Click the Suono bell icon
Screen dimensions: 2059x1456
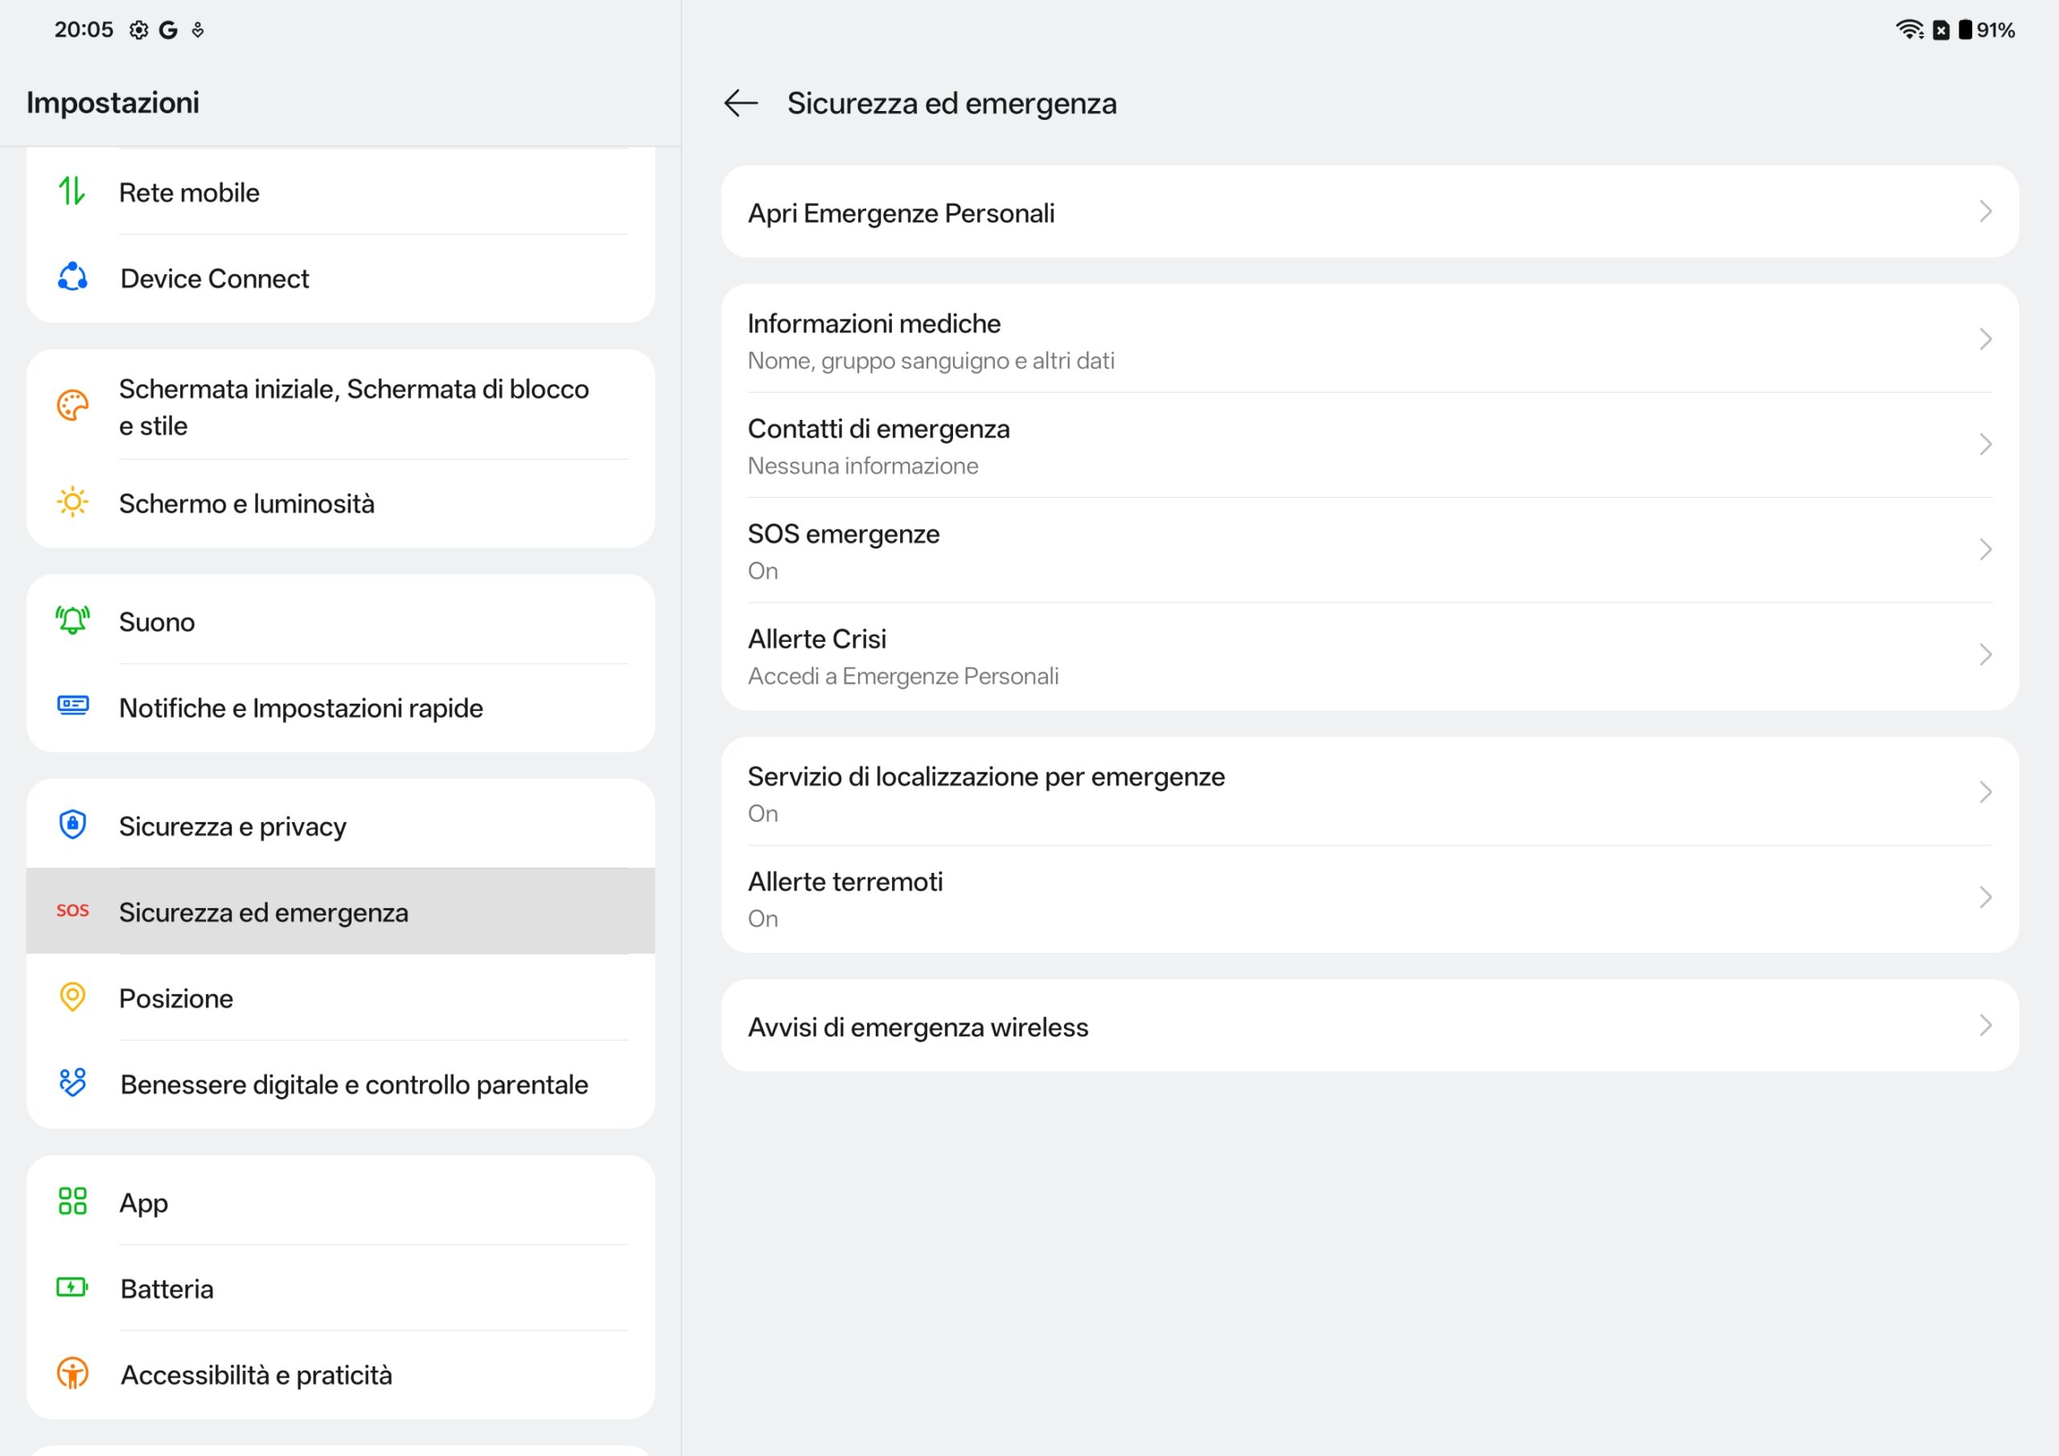point(72,621)
